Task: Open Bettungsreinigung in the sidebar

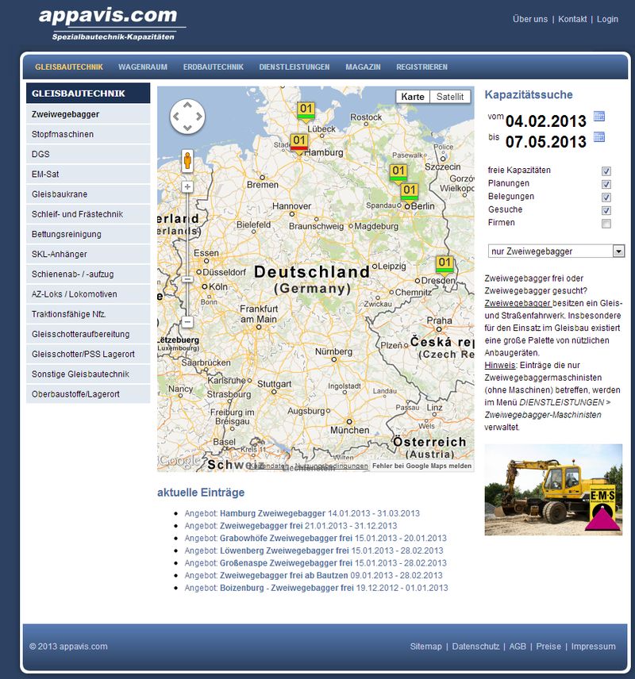Action: [x=88, y=234]
